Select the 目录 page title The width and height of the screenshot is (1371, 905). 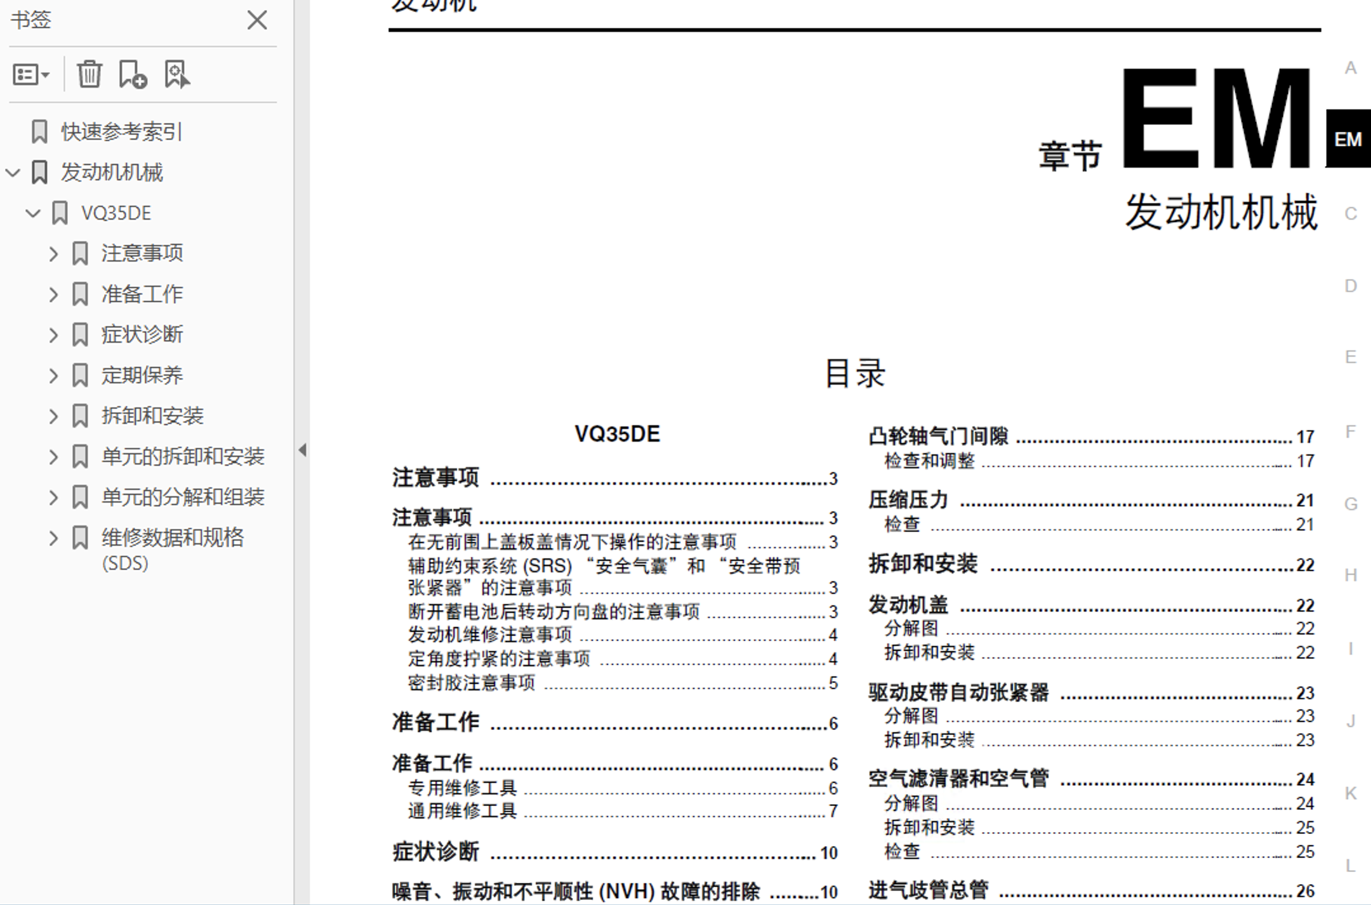pyautogui.click(x=854, y=373)
